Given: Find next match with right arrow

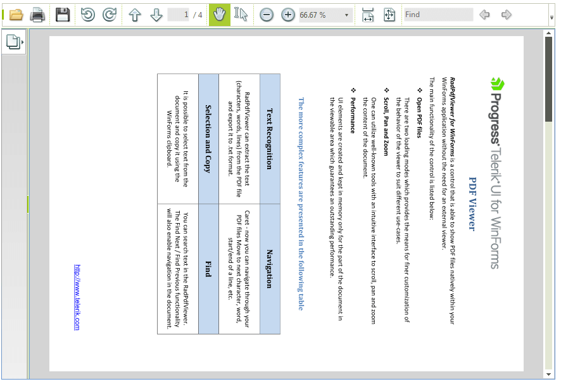Looking at the screenshot, I should point(507,15).
